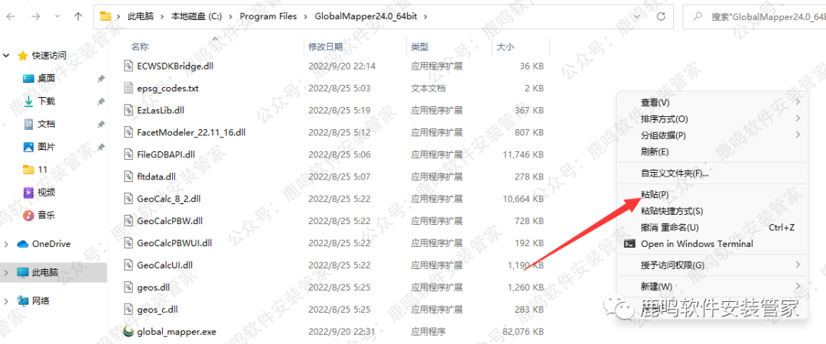Select the epsg_codes.txt text file icon
Screen dimensions: 826x344
[x=129, y=88]
